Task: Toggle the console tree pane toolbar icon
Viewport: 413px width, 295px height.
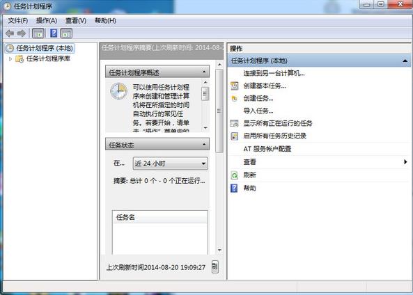Action: 38,33
